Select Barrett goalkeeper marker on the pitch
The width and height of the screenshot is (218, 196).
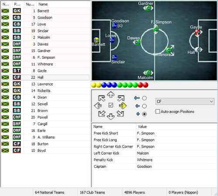coord(96,40)
